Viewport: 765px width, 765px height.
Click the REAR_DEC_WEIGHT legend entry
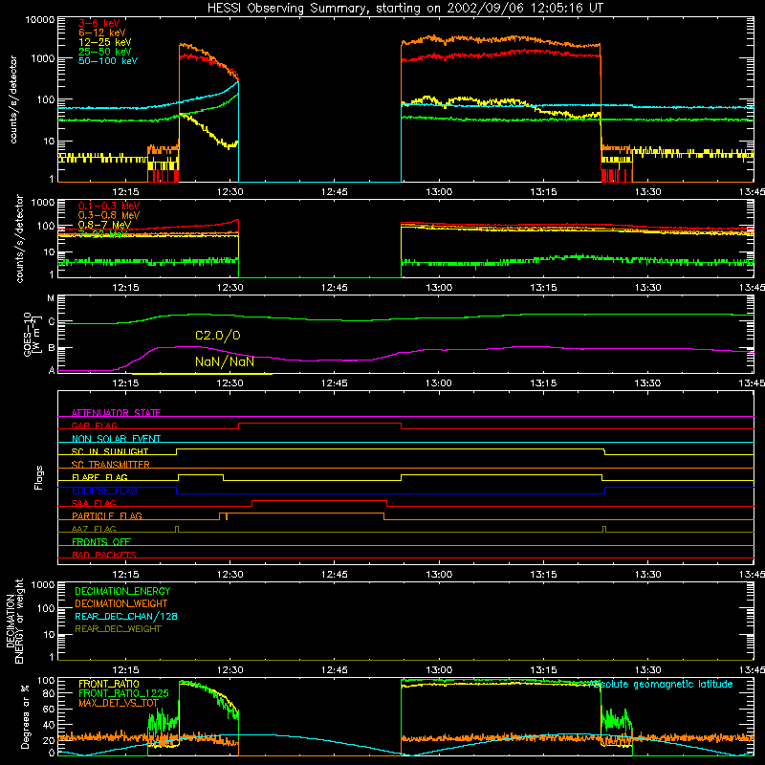click(x=118, y=629)
